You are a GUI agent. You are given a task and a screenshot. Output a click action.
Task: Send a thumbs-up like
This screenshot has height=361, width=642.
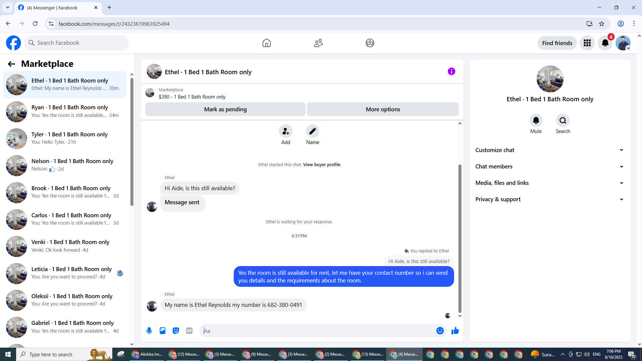click(x=455, y=331)
